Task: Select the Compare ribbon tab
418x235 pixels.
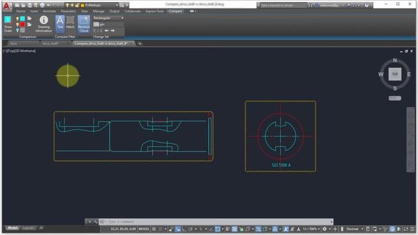Action: pyautogui.click(x=176, y=11)
